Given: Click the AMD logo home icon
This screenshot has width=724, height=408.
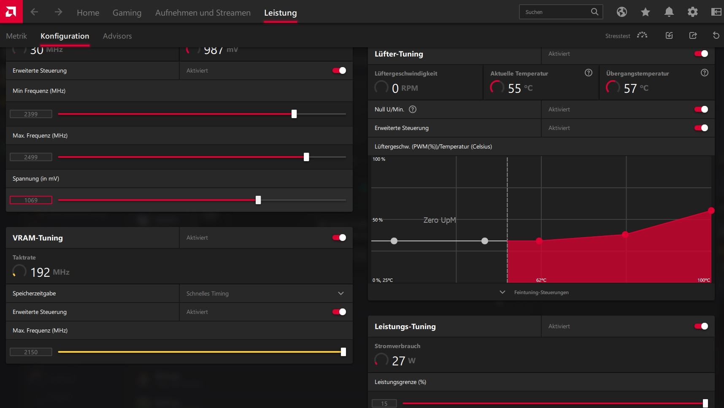Looking at the screenshot, I should point(11,11).
